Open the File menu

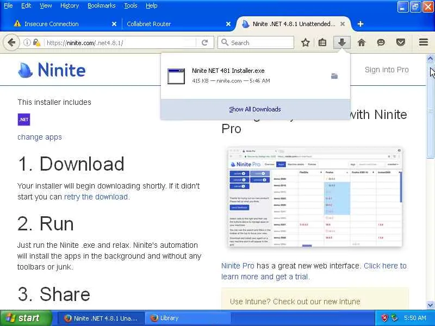(x=8, y=5)
